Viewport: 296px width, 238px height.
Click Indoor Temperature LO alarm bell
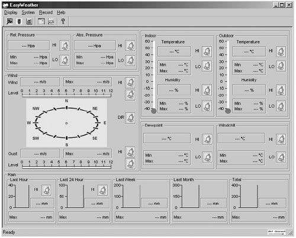point(207,66)
